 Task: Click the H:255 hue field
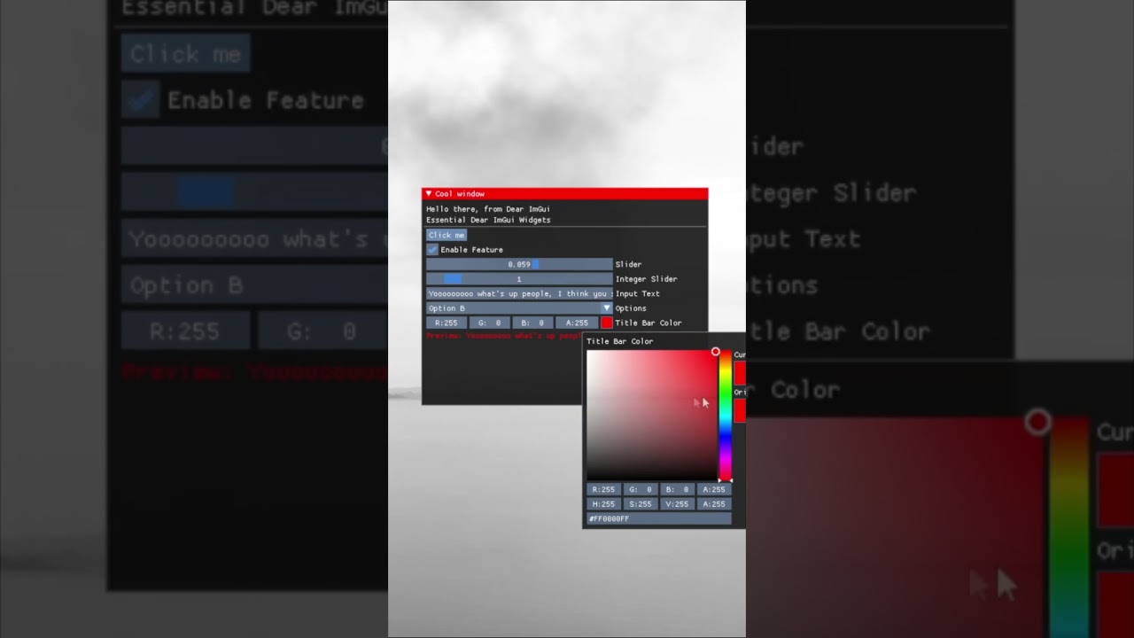603,504
